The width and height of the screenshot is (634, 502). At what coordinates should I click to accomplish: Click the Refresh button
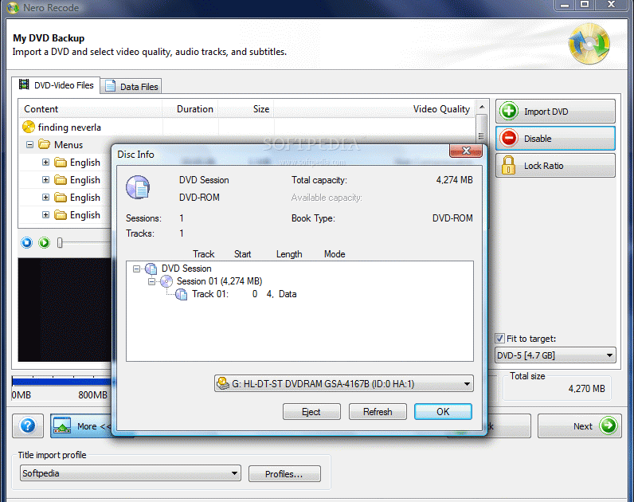[378, 412]
